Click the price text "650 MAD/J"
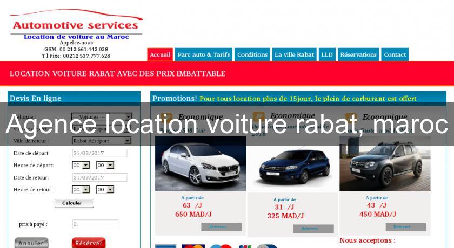The image size is (454, 248). click(x=193, y=215)
